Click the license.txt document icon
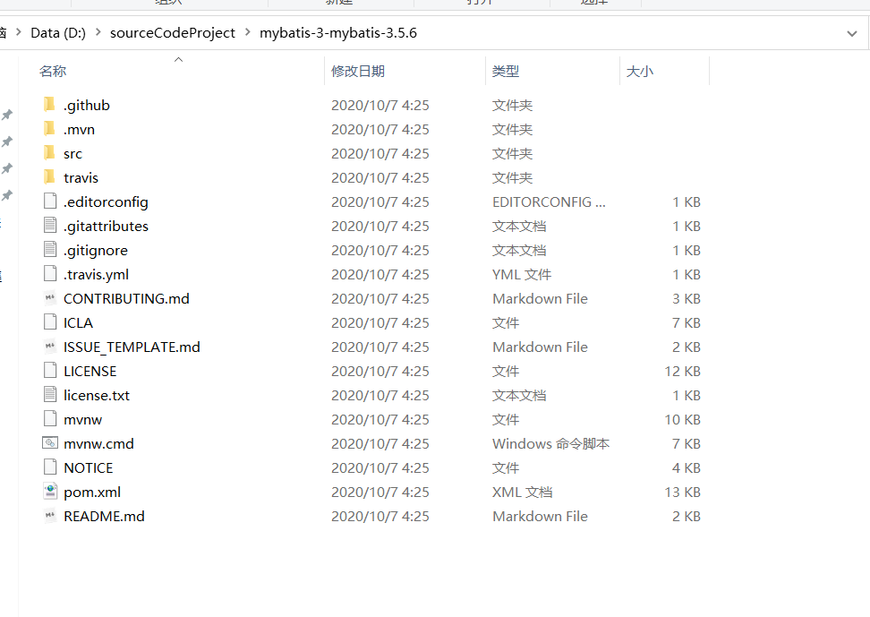This screenshot has width=870, height=617. click(x=50, y=395)
